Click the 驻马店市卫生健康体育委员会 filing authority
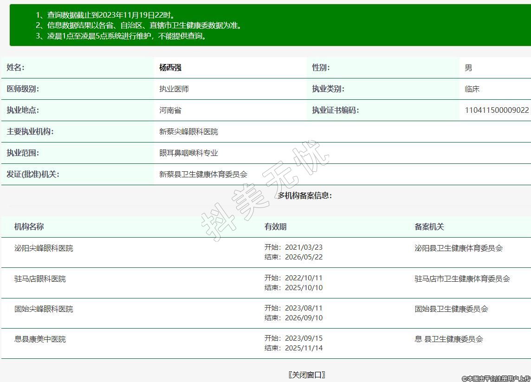 click(462, 279)
